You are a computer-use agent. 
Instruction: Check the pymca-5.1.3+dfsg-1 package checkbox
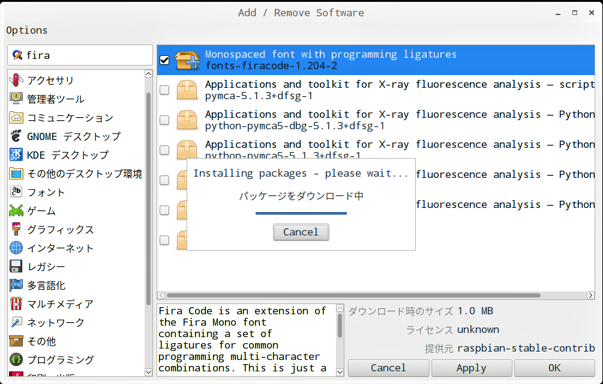164,90
